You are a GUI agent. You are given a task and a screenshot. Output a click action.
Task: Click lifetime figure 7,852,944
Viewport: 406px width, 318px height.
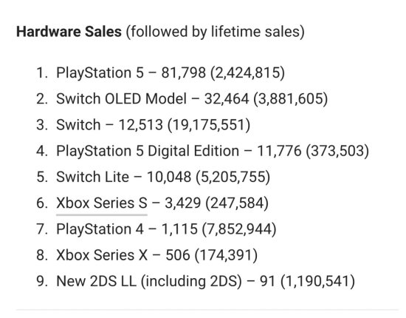[239, 229]
